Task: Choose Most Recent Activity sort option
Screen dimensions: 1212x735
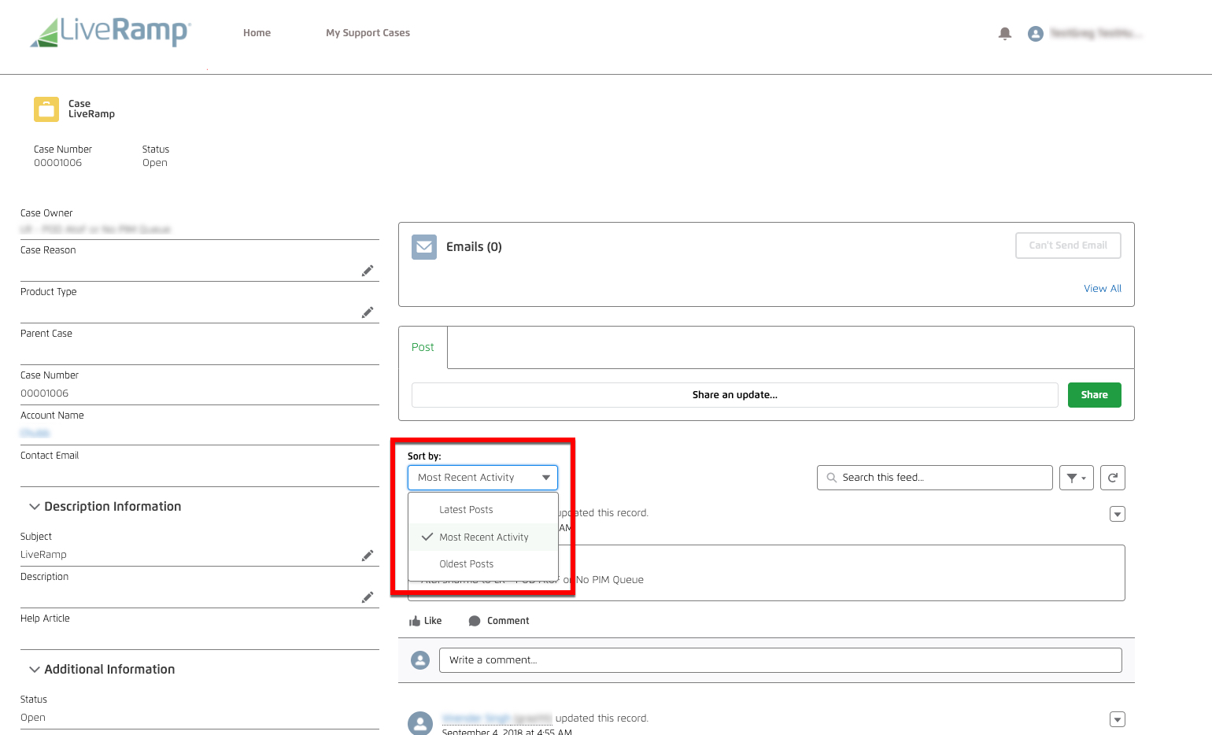Action: pyautogui.click(x=483, y=537)
